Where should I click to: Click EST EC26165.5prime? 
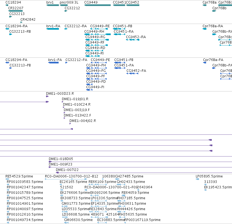73,182
